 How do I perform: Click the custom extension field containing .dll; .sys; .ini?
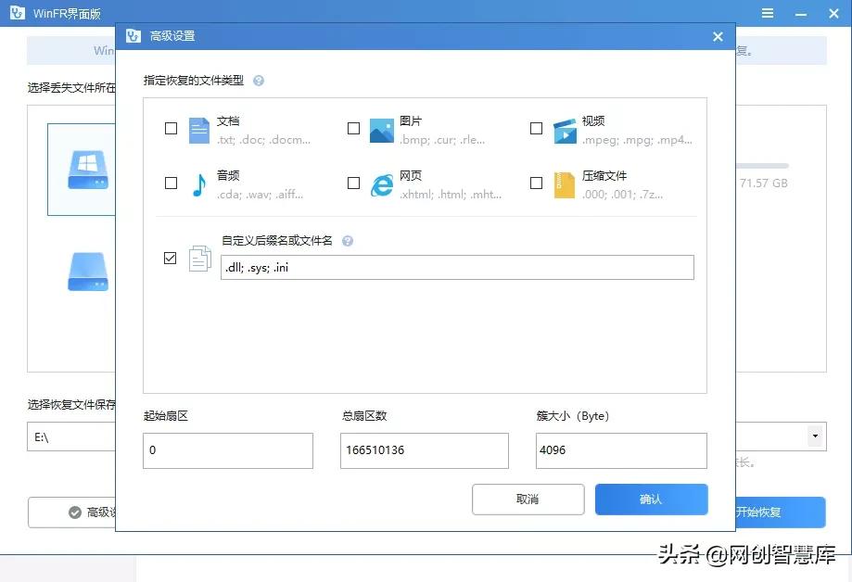457,267
